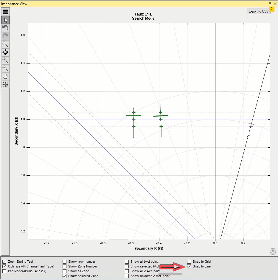278x280 pixels.
Task: Toggle Show row number checkbox
Action: tap(65, 262)
